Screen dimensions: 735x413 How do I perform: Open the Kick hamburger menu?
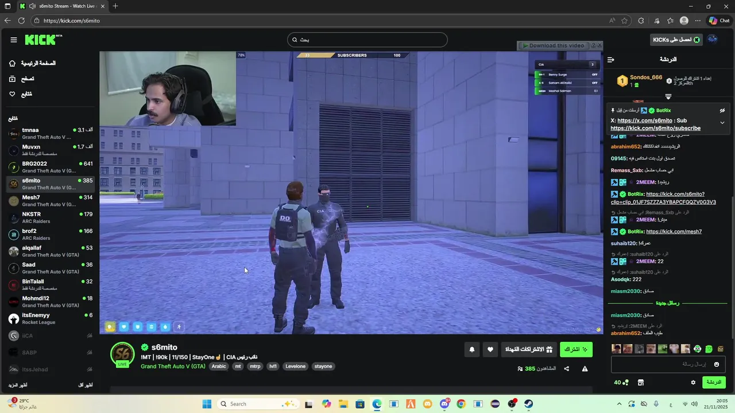tap(14, 40)
